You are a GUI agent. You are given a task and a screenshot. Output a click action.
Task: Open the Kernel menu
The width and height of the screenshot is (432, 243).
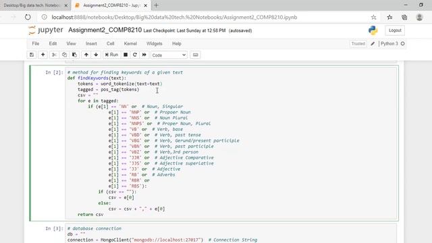coord(130,43)
